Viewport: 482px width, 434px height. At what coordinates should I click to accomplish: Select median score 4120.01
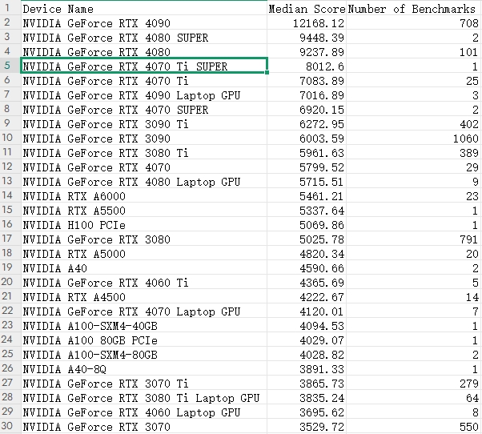(x=307, y=311)
